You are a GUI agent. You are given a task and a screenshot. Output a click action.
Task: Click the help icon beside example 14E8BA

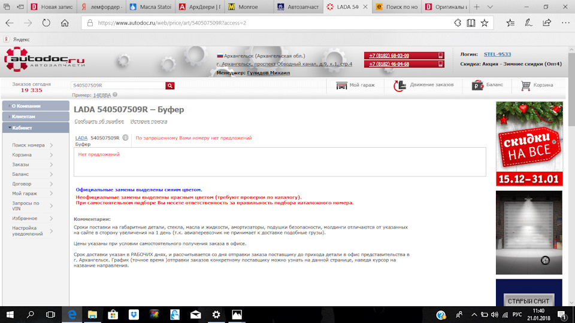[x=115, y=95]
